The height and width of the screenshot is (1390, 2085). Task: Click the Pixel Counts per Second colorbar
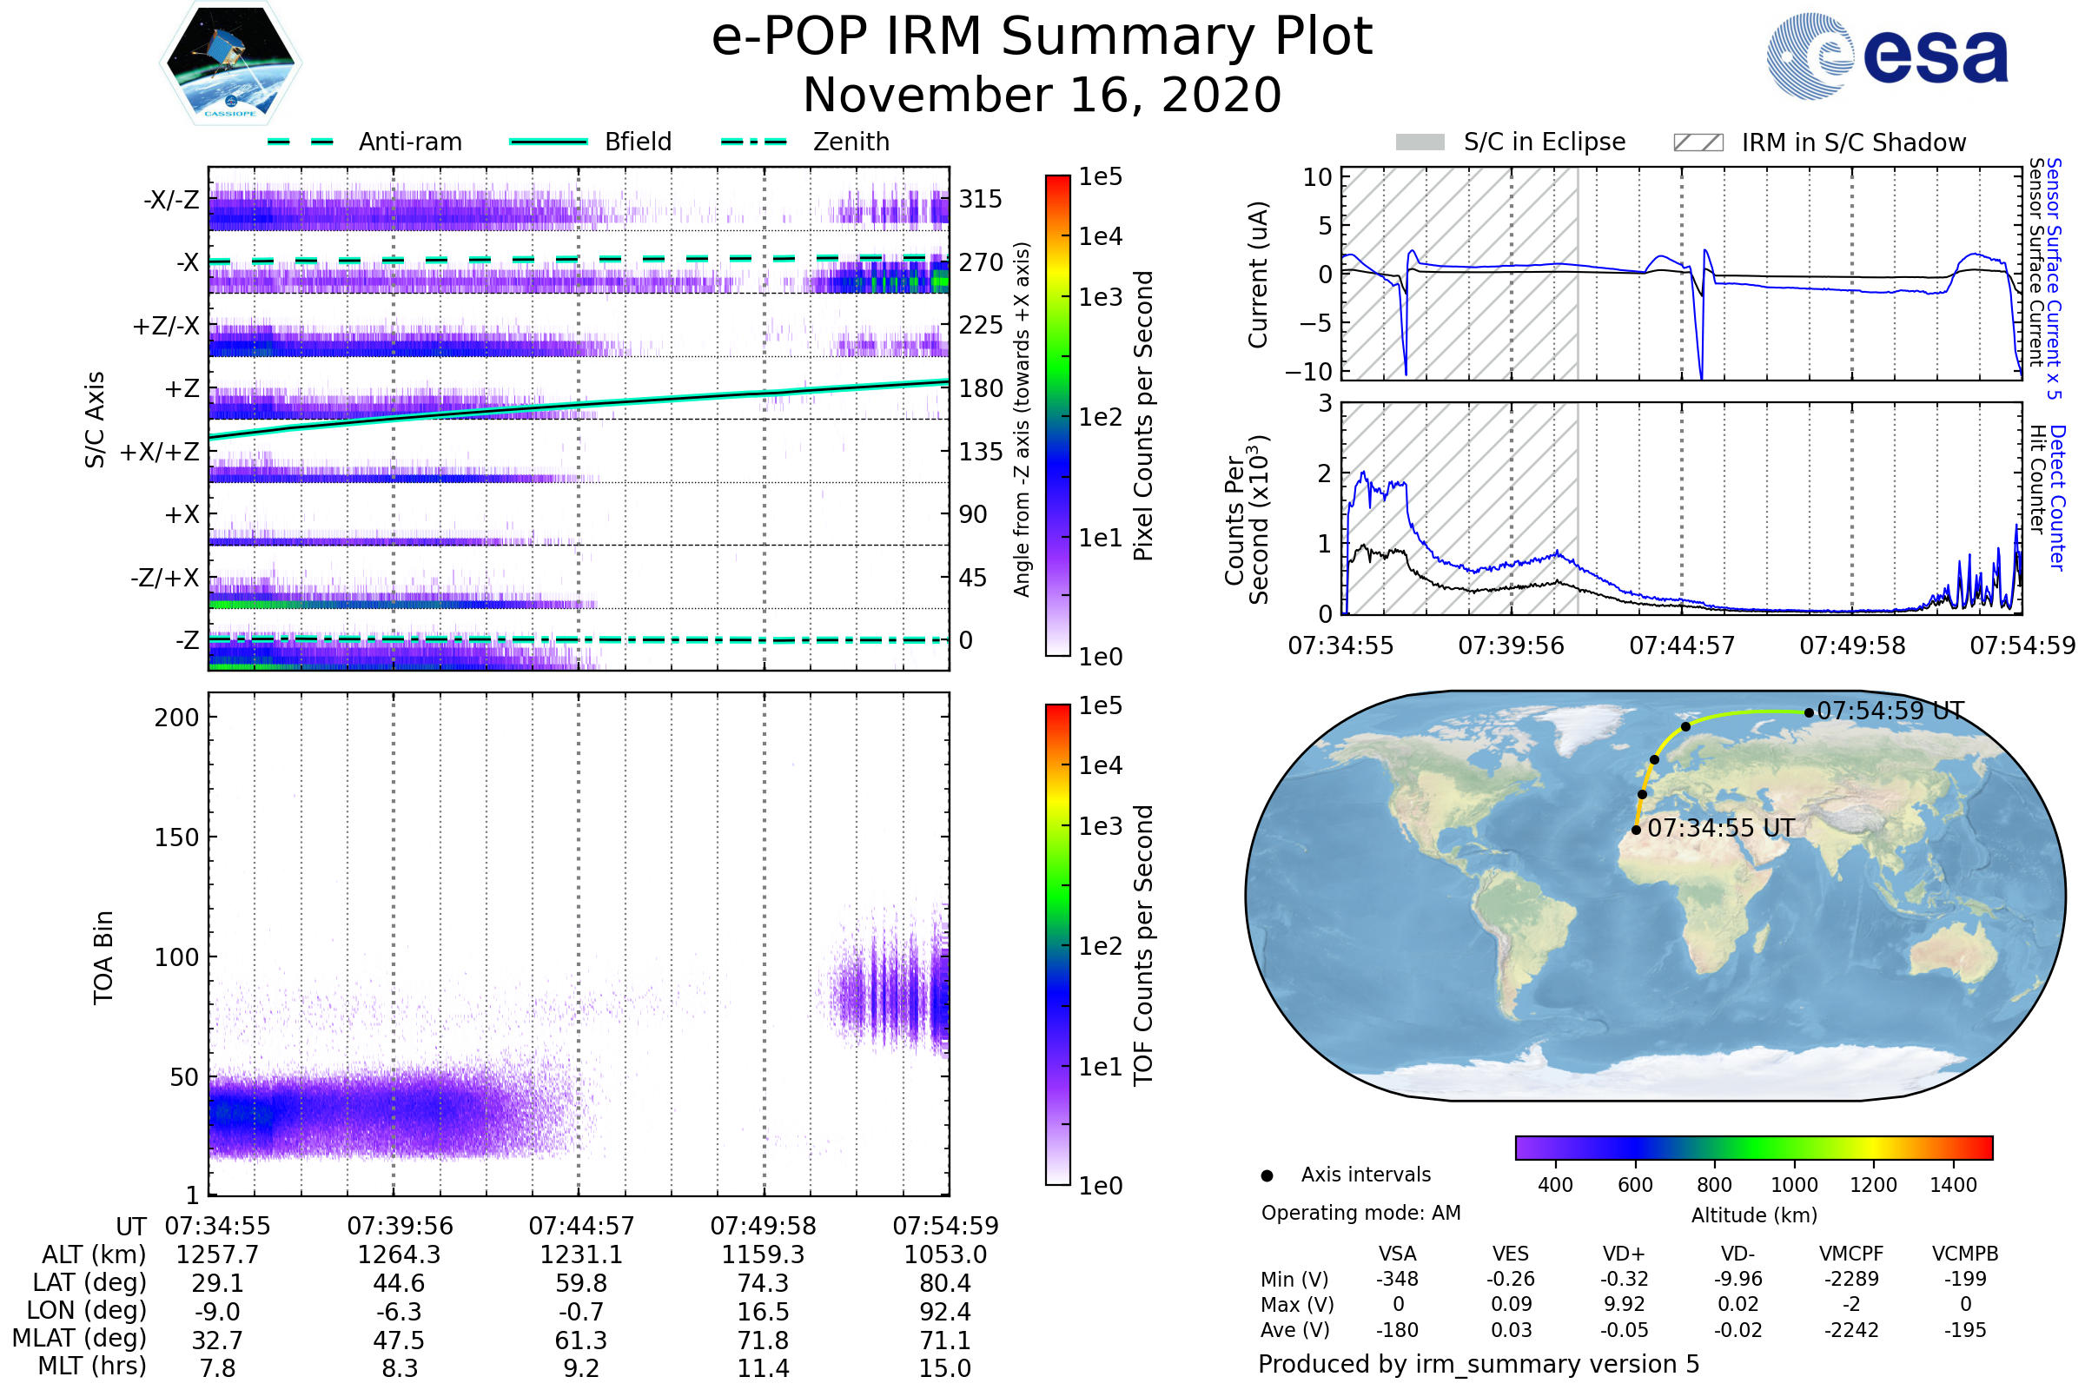pyautogui.click(x=1057, y=415)
